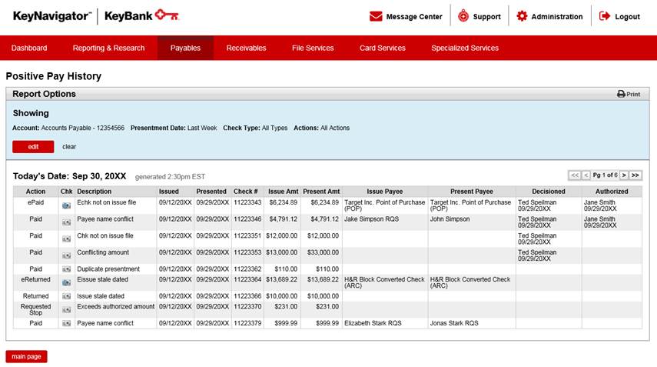
Task: Go to previous page of results
Action: click(586, 175)
